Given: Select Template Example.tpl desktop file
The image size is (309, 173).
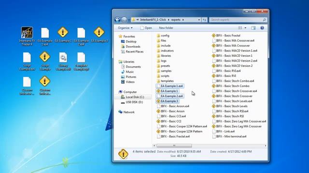Looking at the screenshot, I should (x=81, y=61).
